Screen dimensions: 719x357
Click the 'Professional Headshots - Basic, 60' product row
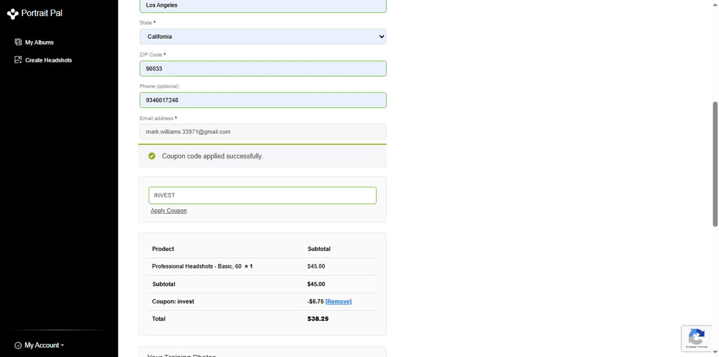coord(263,266)
